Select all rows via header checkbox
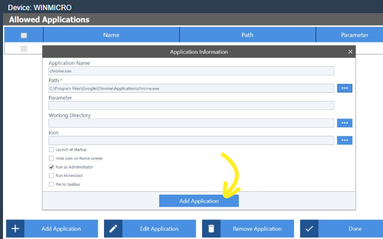The height and width of the screenshot is (239, 383). pyautogui.click(x=24, y=35)
